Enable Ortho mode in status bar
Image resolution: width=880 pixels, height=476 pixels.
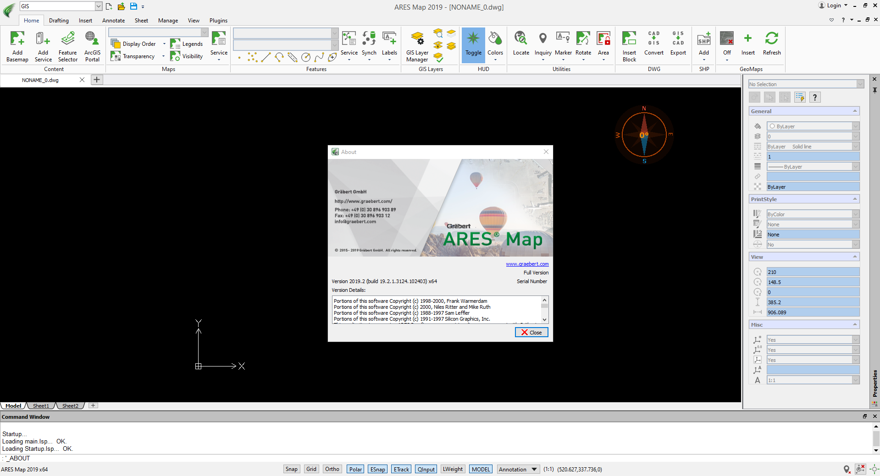(x=332, y=469)
